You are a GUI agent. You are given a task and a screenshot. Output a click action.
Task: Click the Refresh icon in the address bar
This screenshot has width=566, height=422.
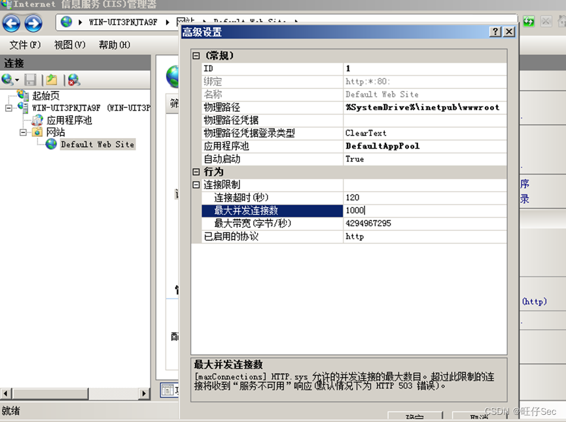coord(527,22)
